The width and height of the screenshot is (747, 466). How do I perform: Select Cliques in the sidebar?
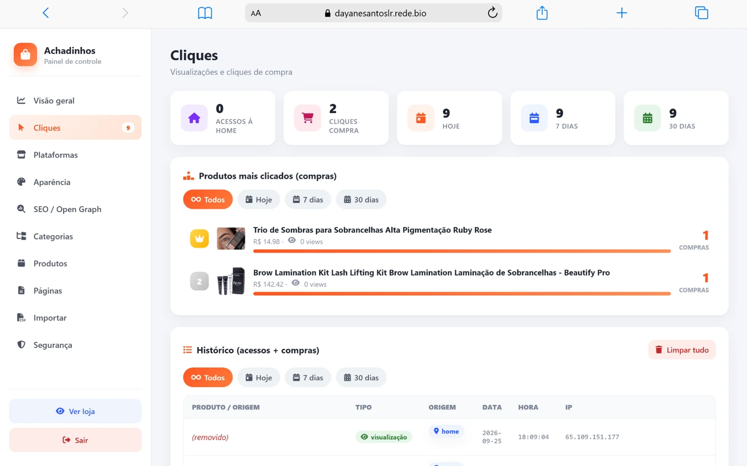pyautogui.click(x=75, y=127)
